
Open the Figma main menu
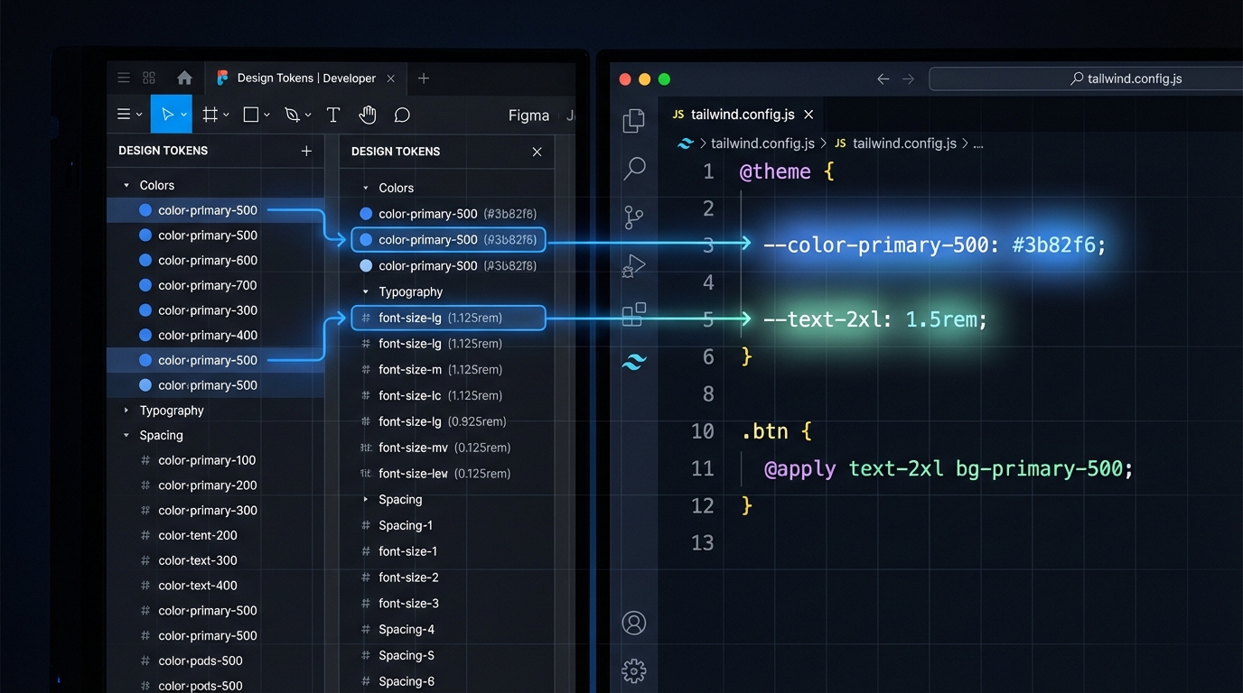[x=124, y=114]
